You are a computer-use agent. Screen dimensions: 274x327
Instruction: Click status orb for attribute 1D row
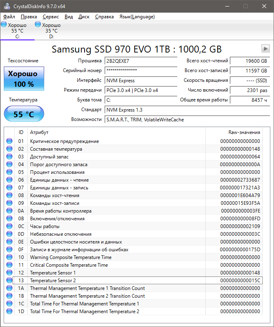[9, 312]
